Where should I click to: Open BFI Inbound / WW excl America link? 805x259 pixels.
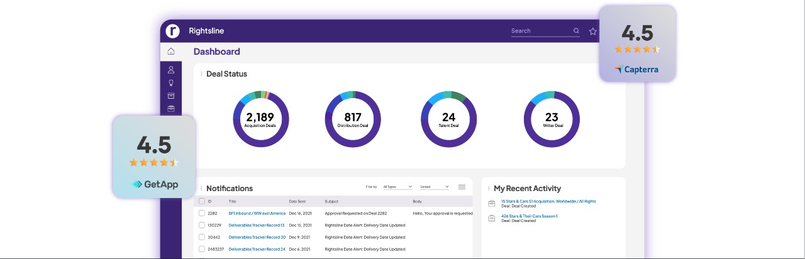coord(257,213)
